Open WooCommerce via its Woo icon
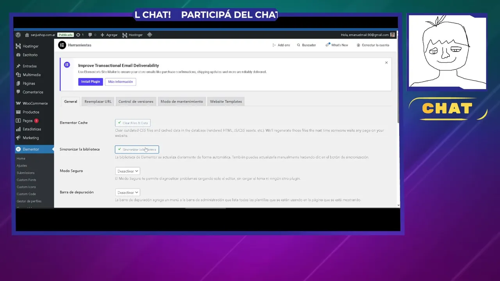Viewport: 500px width, 281px height. tap(18, 103)
